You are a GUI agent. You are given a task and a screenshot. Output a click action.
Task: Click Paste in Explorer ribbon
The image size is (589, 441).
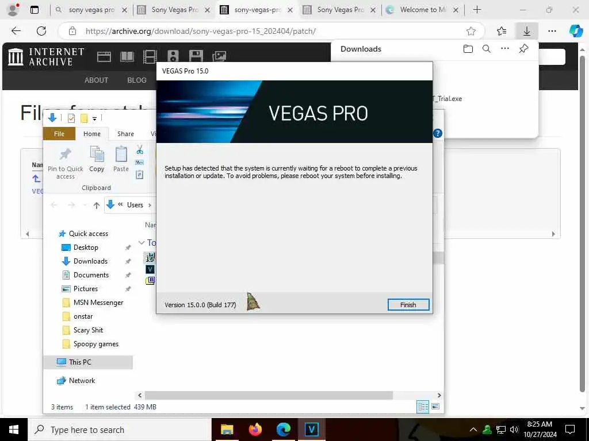(121, 160)
